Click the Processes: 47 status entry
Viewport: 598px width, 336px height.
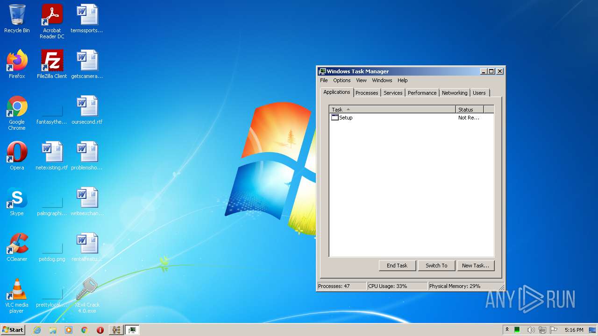point(342,286)
